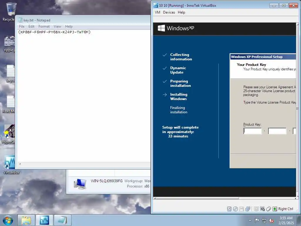Close the VirtualBox window
301x226 pixels.
(293, 6)
